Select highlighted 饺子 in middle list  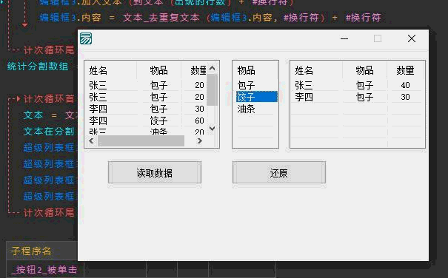click(256, 97)
